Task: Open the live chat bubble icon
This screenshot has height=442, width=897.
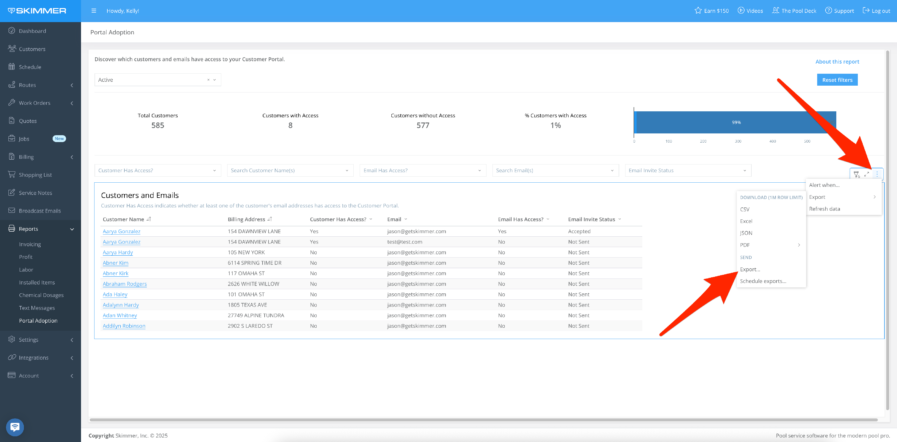Action: coord(15,427)
